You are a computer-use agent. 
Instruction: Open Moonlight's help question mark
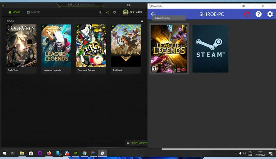pyautogui.click(x=259, y=14)
